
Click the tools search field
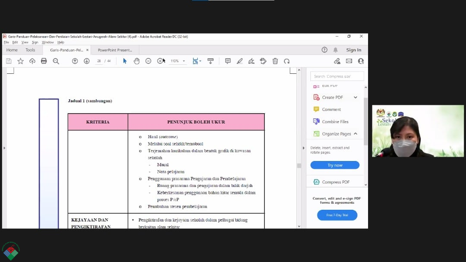click(337, 76)
